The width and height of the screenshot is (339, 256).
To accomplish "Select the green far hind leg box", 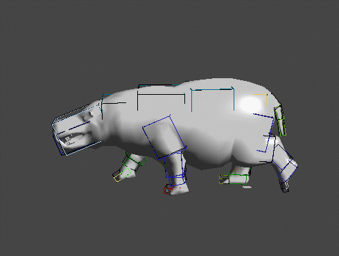I will point(238,177).
